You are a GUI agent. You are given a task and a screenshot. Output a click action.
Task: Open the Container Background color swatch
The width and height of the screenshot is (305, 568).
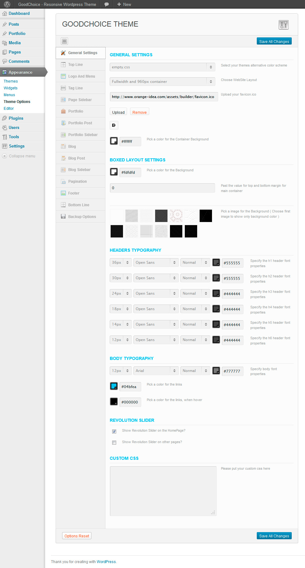[x=114, y=141]
